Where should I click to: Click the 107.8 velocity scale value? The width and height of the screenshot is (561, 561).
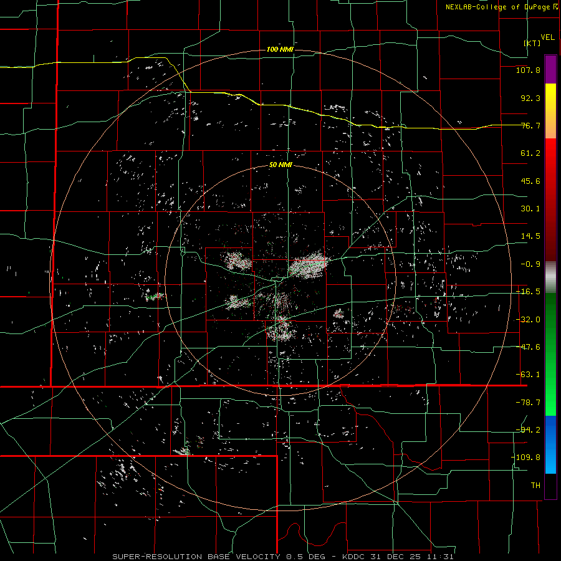click(x=528, y=70)
